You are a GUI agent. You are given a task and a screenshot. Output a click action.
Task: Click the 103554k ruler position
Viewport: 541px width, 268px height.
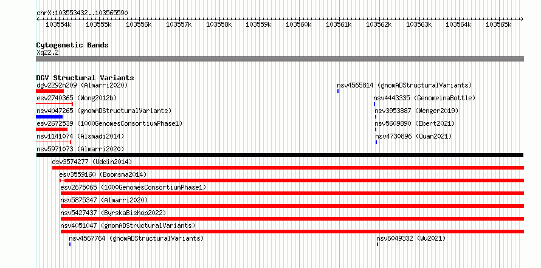(58, 24)
